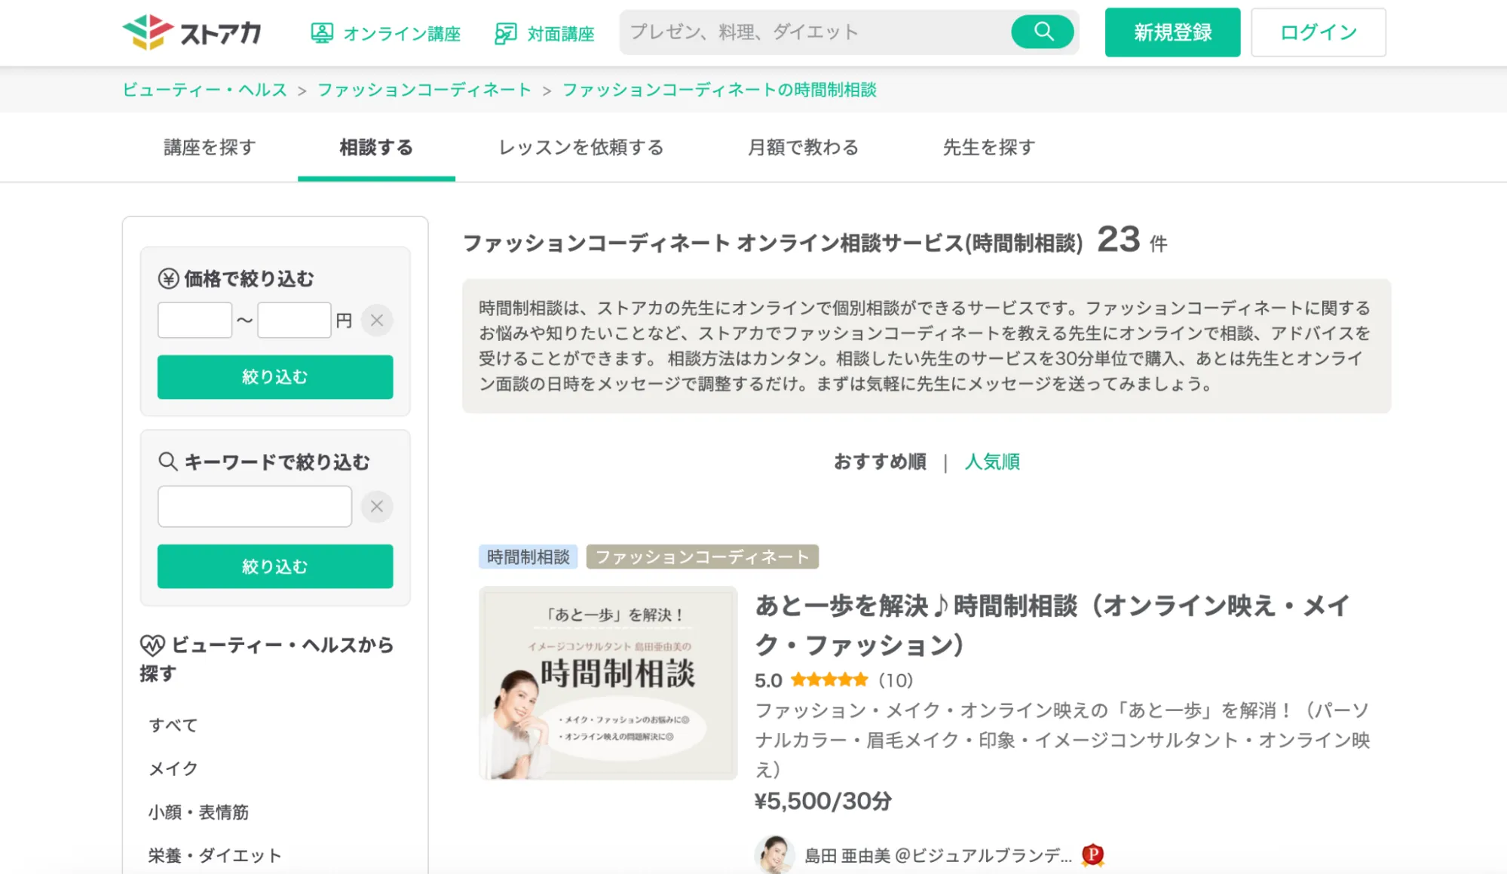The image size is (1507, 874).
Task: Open 対面講座 from header
Action: click(x=544, y=33)
